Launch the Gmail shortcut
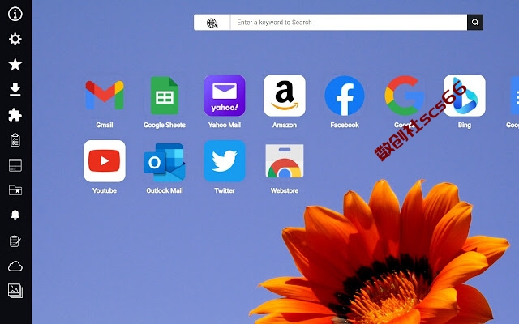Screen dimensions: 519x324 [105, 96]
